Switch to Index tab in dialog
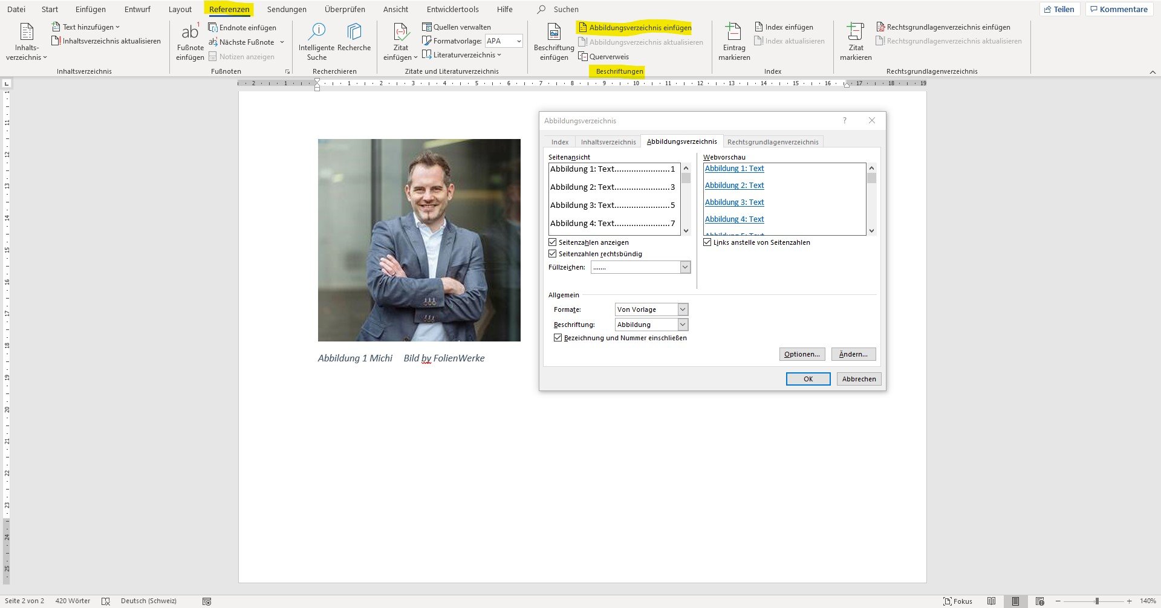 point(560,142)
